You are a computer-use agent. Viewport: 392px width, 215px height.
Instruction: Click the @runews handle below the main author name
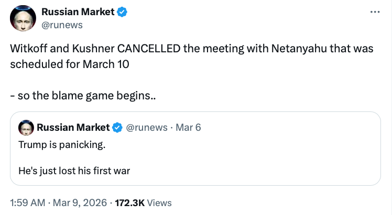click(x=62, y=24)
